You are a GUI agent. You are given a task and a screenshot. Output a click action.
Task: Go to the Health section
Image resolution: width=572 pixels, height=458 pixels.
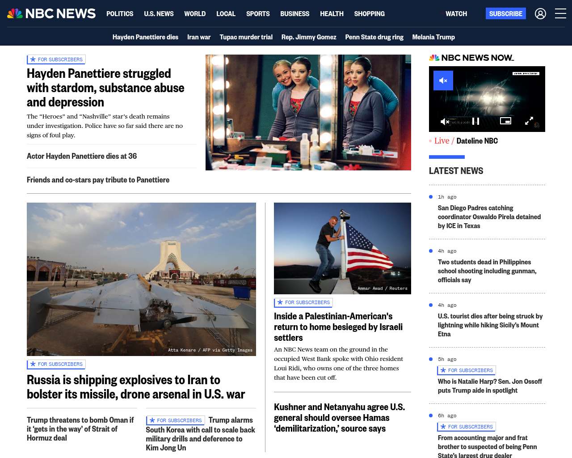(332, 14)
